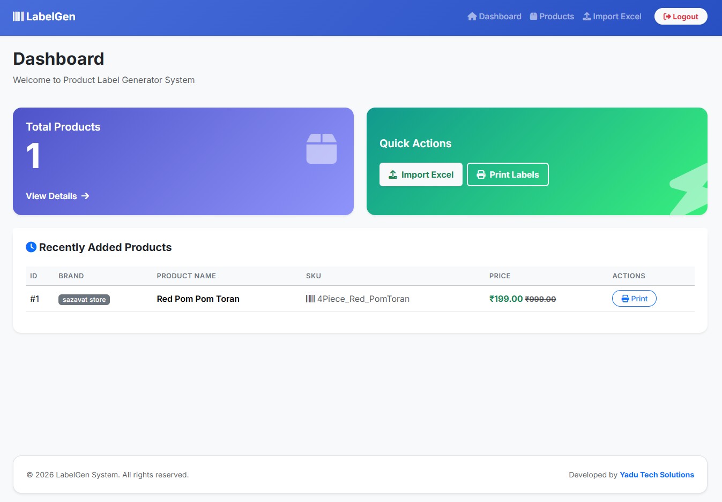Click the Logout button in top bar
Viewport: 722px width, 502px height.
click(681, 16)
